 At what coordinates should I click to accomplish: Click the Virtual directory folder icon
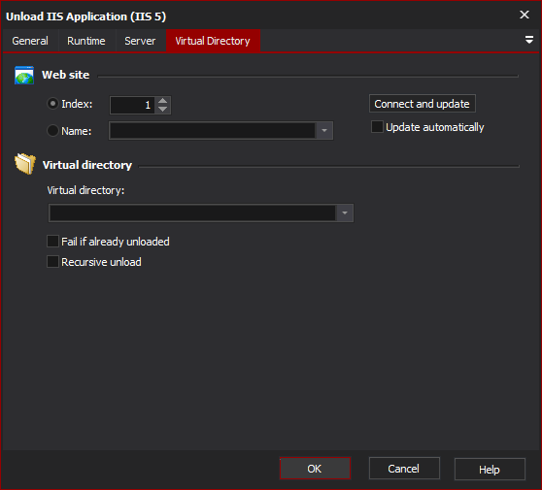pyautogui.click(x=25, y=164)
